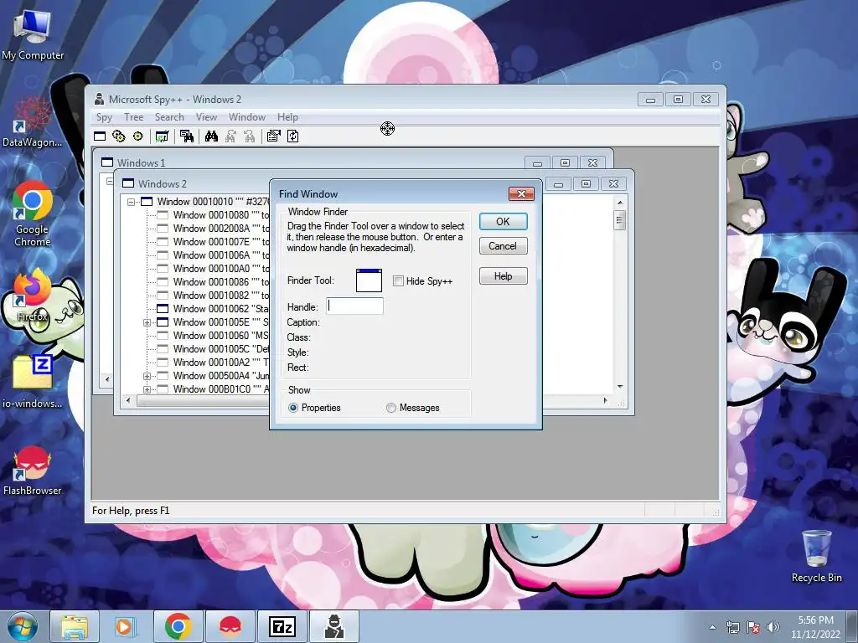Expand the Window 000B01C0 tree node
The height and width of the screenshot is (643, 858).
[147, 389]
